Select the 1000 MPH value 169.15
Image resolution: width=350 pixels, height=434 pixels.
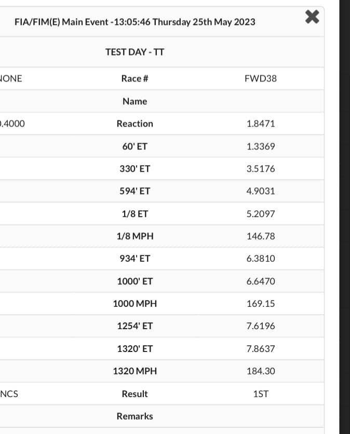coord(261,304)
